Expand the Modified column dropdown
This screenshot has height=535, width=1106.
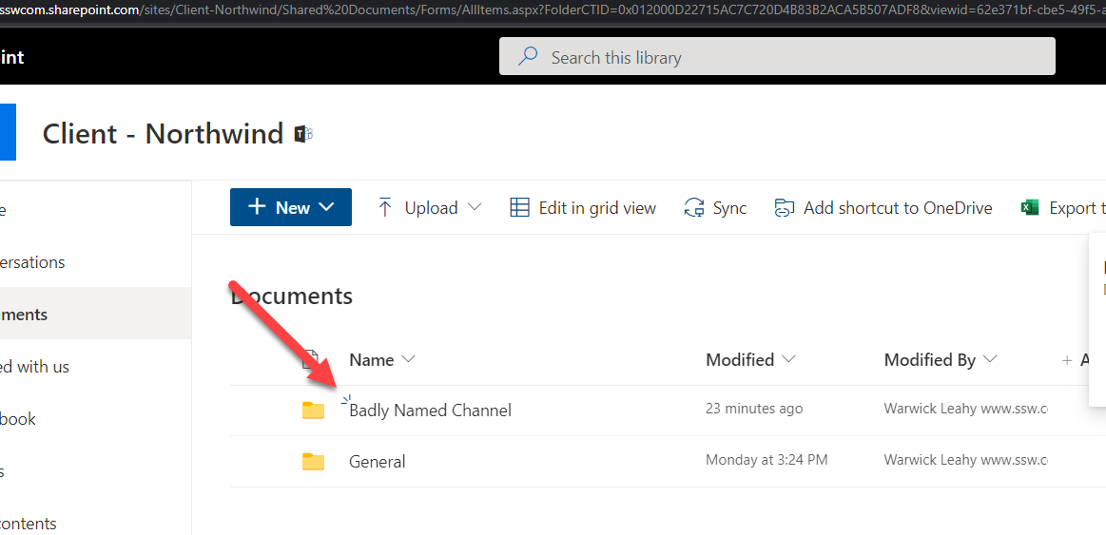point(788,359)
